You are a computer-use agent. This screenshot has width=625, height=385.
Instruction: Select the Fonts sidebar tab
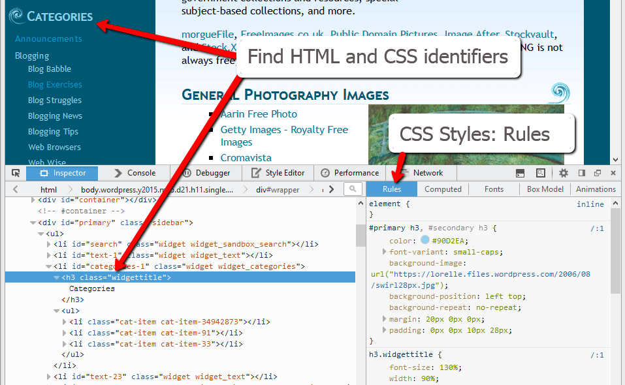[494, 189]
